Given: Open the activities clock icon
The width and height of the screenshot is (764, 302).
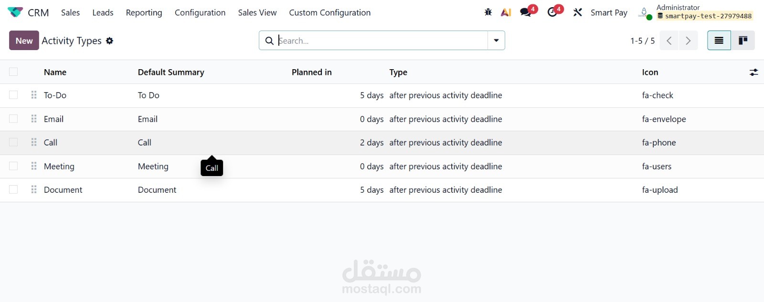Looking at the screenshot, I should [x=552, y=12].
